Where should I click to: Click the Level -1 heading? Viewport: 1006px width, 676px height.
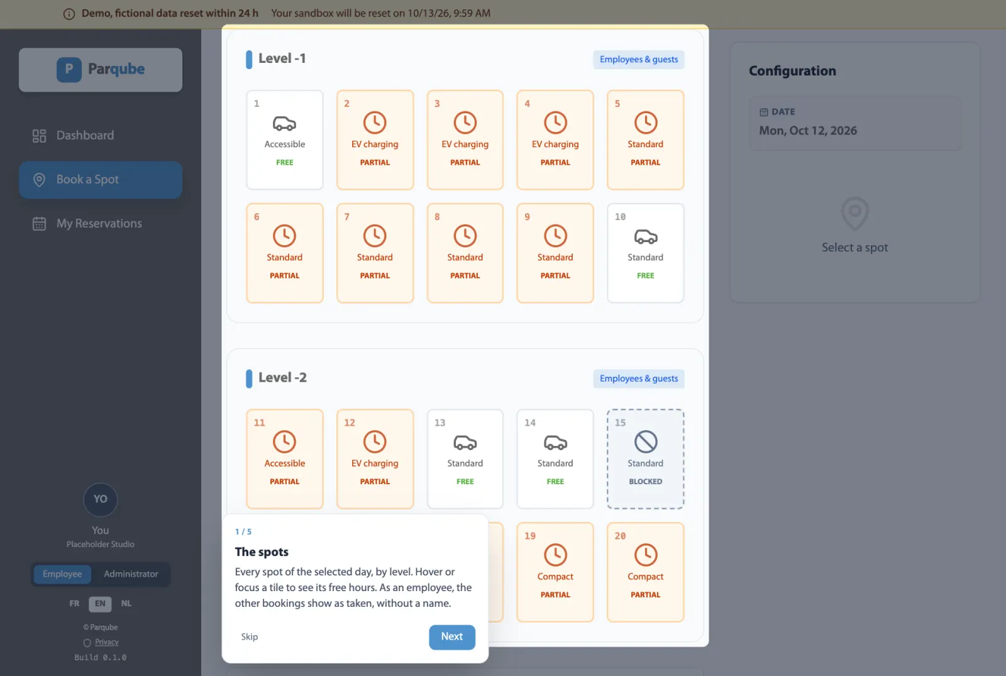pyautogui.click(x=282, y=58)
